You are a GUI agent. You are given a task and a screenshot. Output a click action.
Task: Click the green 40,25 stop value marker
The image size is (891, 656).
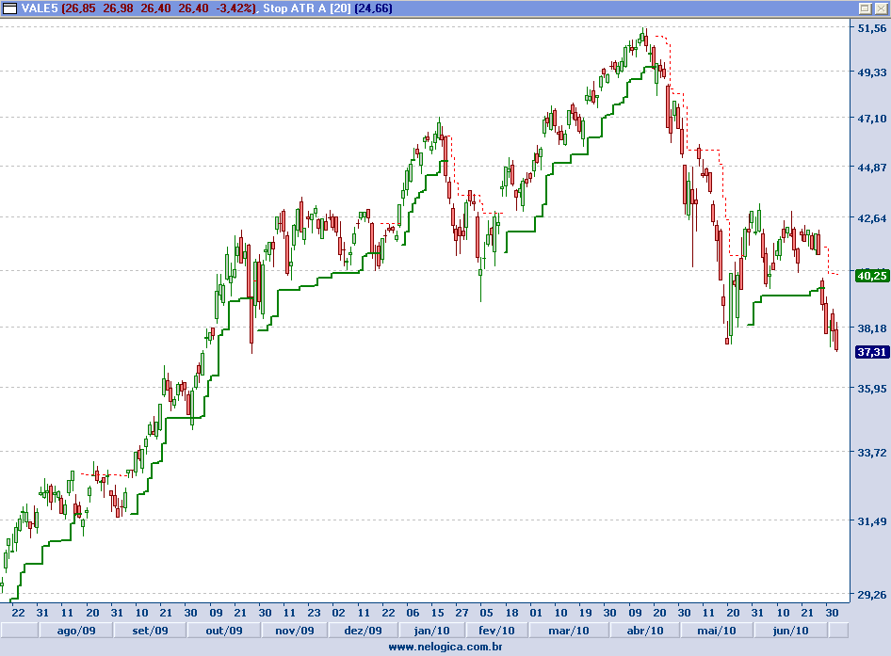[x=871, y=276]
